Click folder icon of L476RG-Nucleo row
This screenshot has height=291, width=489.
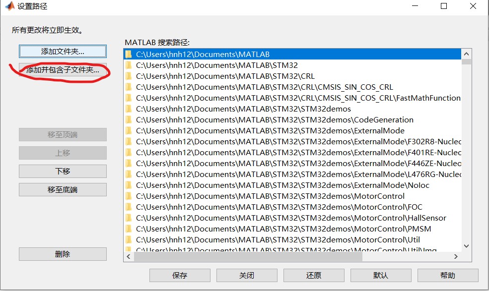[129, 174]
